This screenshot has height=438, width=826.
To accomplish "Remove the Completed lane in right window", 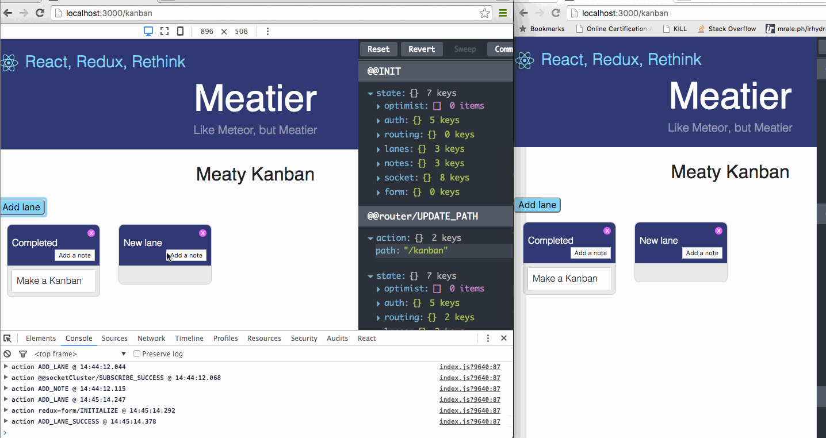I will coord(607,230).
